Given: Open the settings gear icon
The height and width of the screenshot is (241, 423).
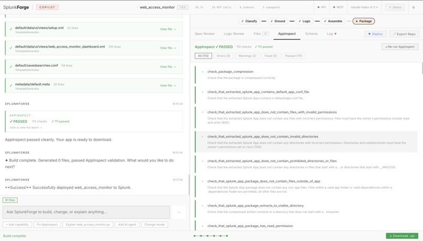Looking at the screenshot, I should (x=413, y=7).
